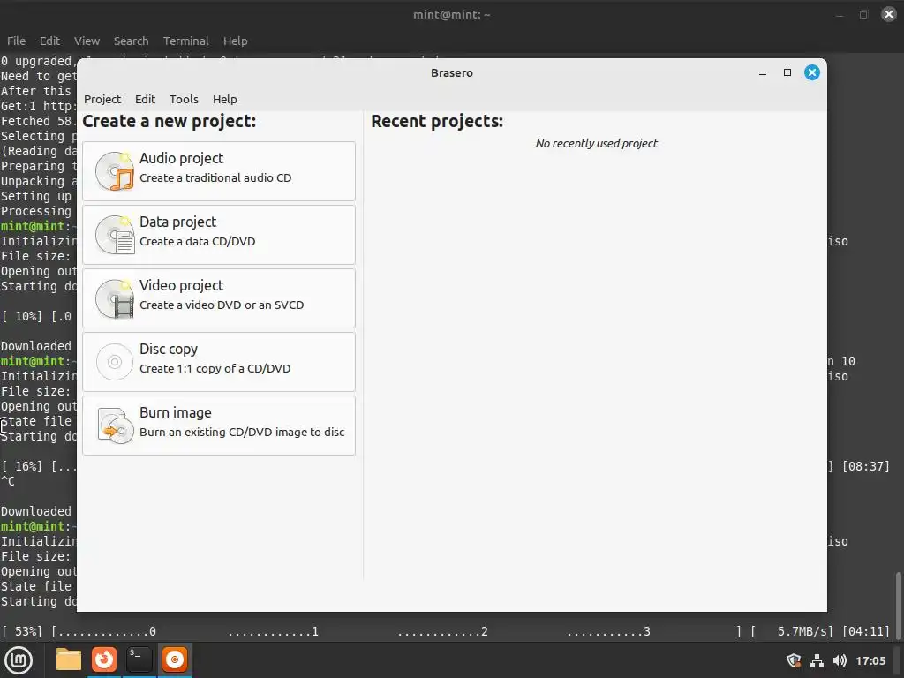Click the 'No recently used project' text
904x678 pixels.
tap(596, 144)
